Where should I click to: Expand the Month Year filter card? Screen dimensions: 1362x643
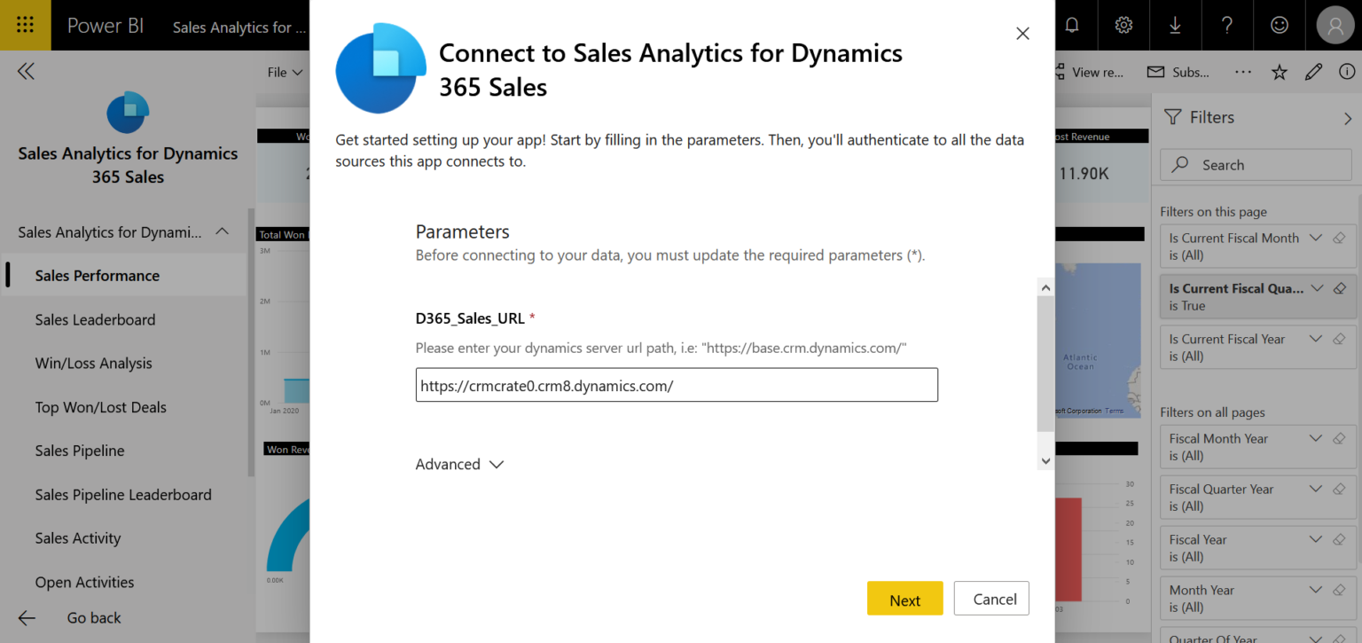pyautogui.click(x=1316, y=590)
